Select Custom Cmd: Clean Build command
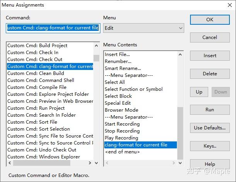236x182 pixels. coord(36,73)
